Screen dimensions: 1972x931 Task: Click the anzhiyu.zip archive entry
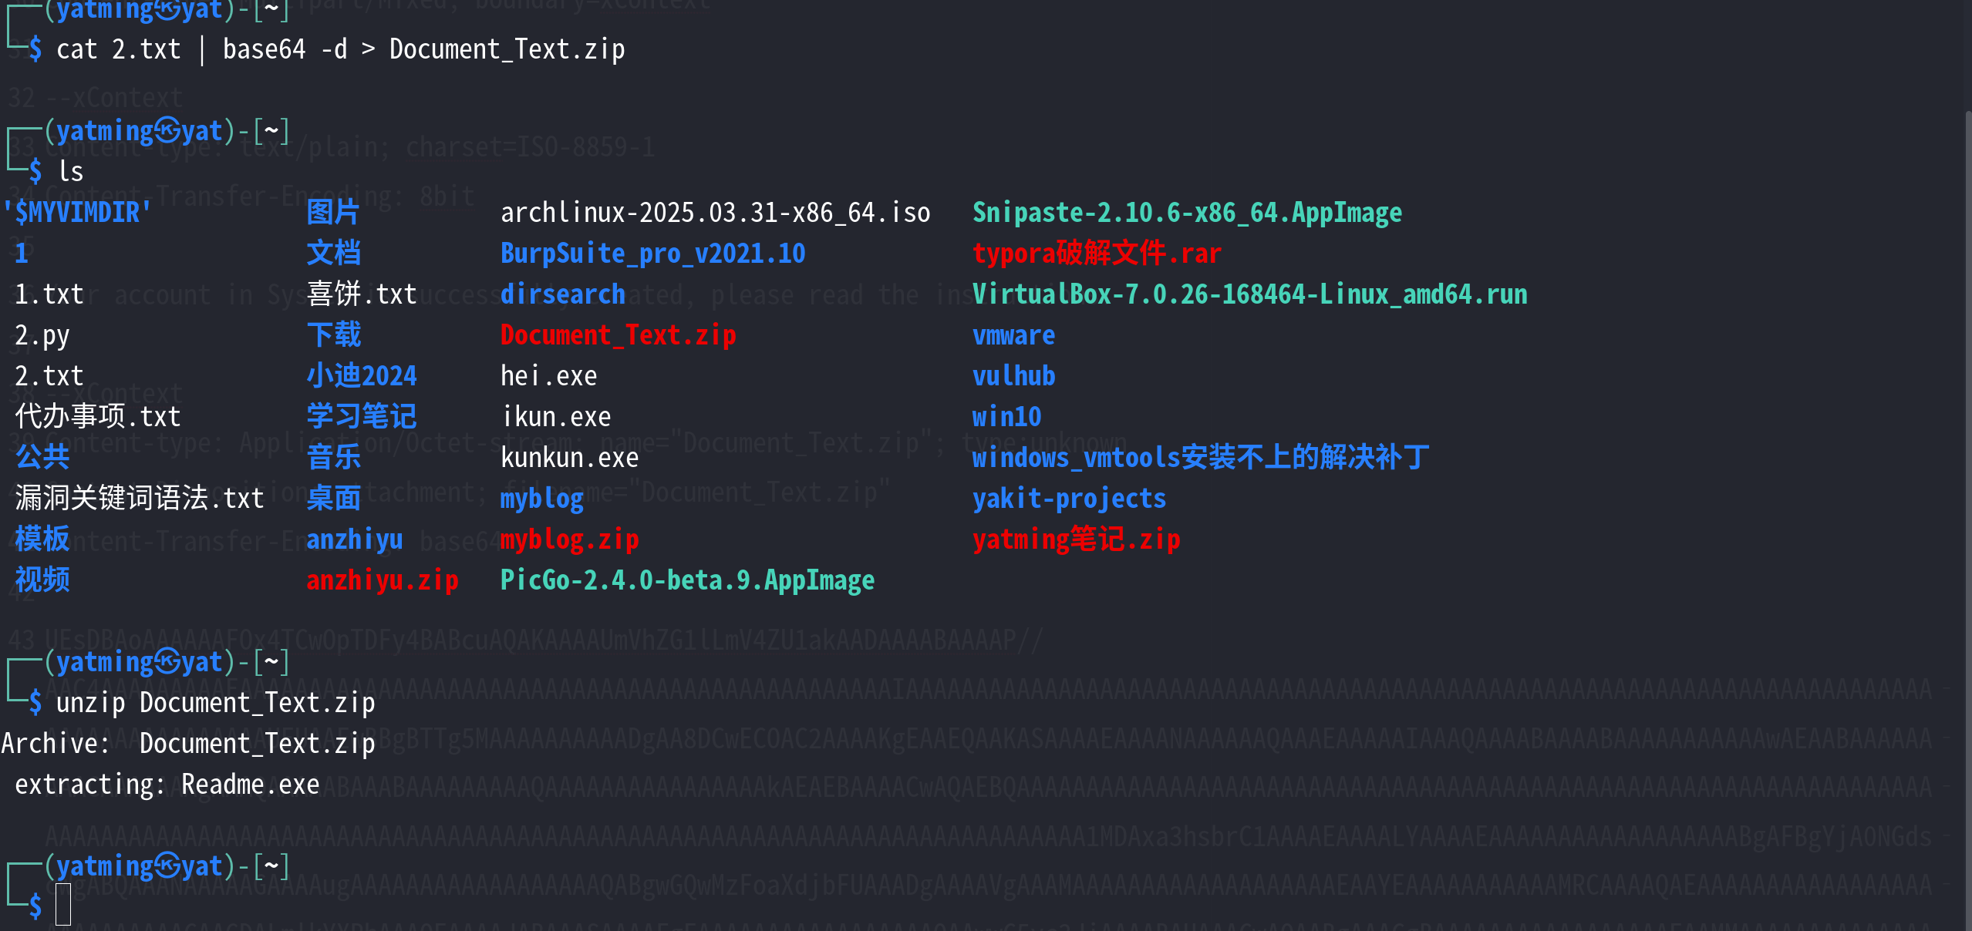(382, 580)
